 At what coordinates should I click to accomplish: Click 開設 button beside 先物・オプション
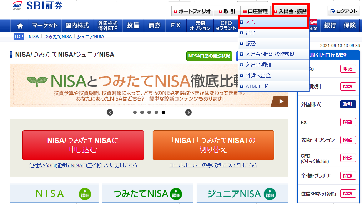[348, 140]
